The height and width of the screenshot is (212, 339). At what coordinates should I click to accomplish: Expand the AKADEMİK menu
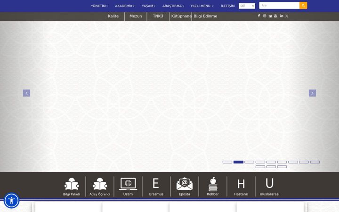coord(125,6)
